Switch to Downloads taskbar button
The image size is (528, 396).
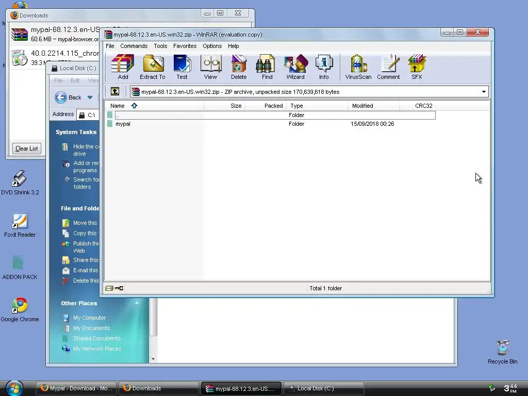click(159, 389)
